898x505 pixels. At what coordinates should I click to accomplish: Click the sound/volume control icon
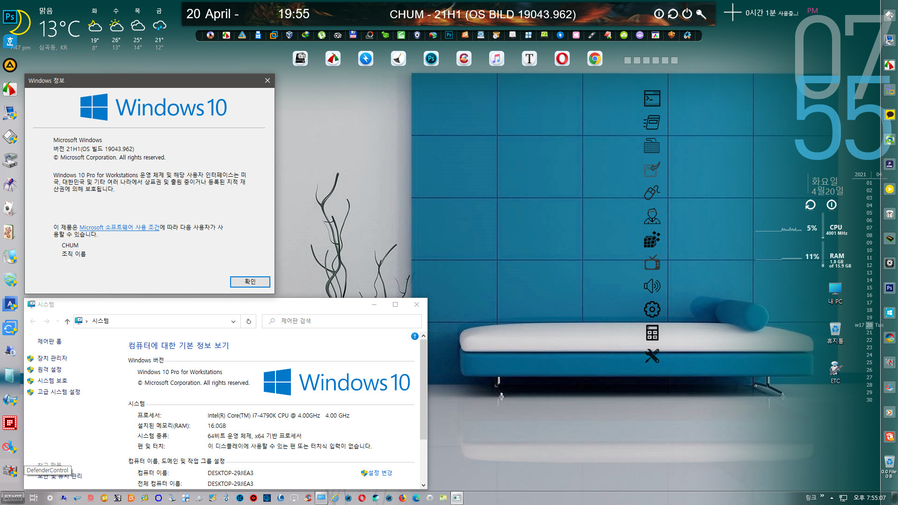[x=652, y=286]
